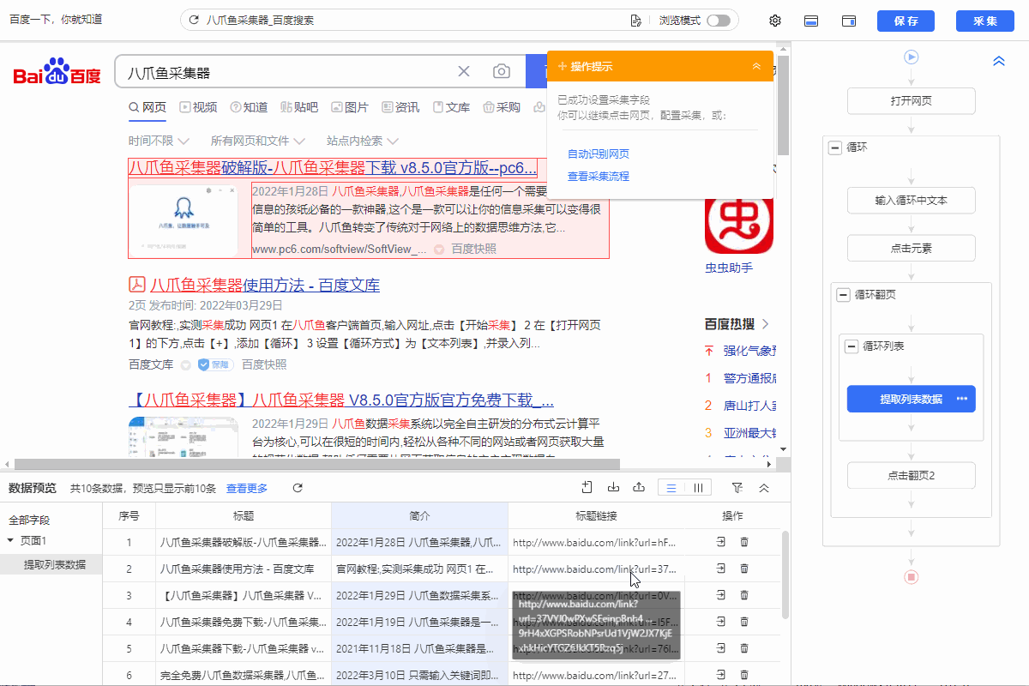The height and width of the screenshot is (686, 1029).
Task: Click the 采集 collect button
Action: pyautogui.click(x=985, y=21)
